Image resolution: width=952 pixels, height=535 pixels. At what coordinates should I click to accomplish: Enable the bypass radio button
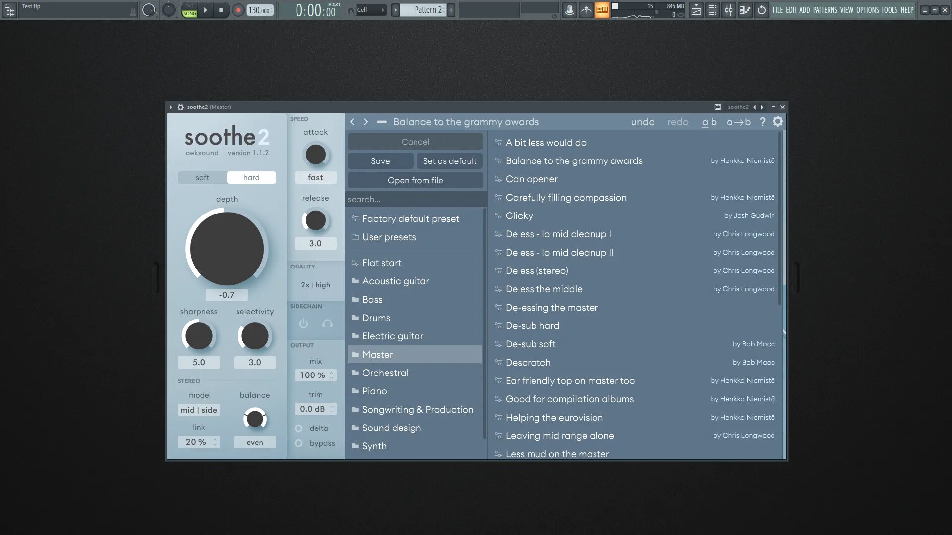point(298,443)
